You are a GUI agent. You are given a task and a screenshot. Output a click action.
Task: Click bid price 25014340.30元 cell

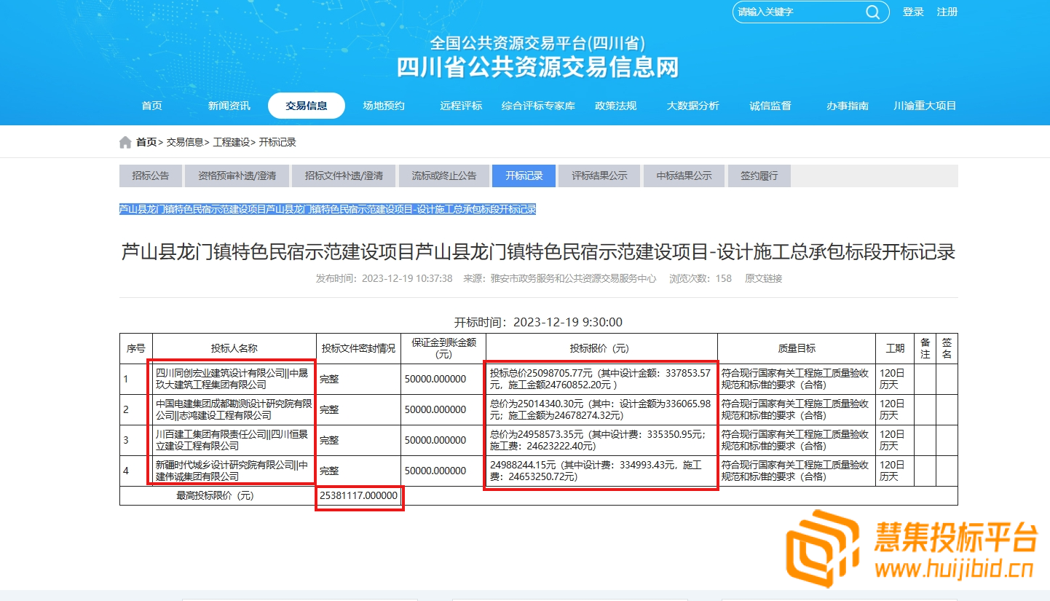[x=601, y=409]
